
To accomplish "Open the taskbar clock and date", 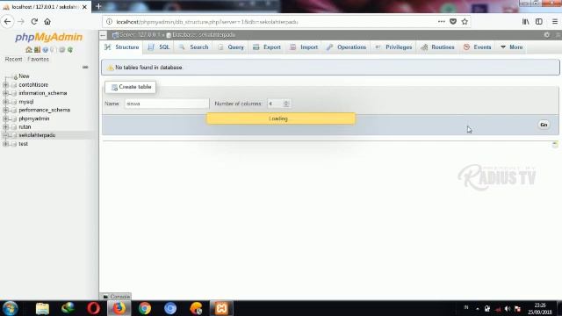I will pyautogui.click(x=539, y=308).
